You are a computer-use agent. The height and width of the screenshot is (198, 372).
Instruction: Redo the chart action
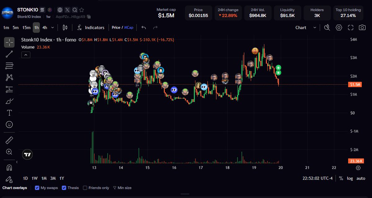155,28
